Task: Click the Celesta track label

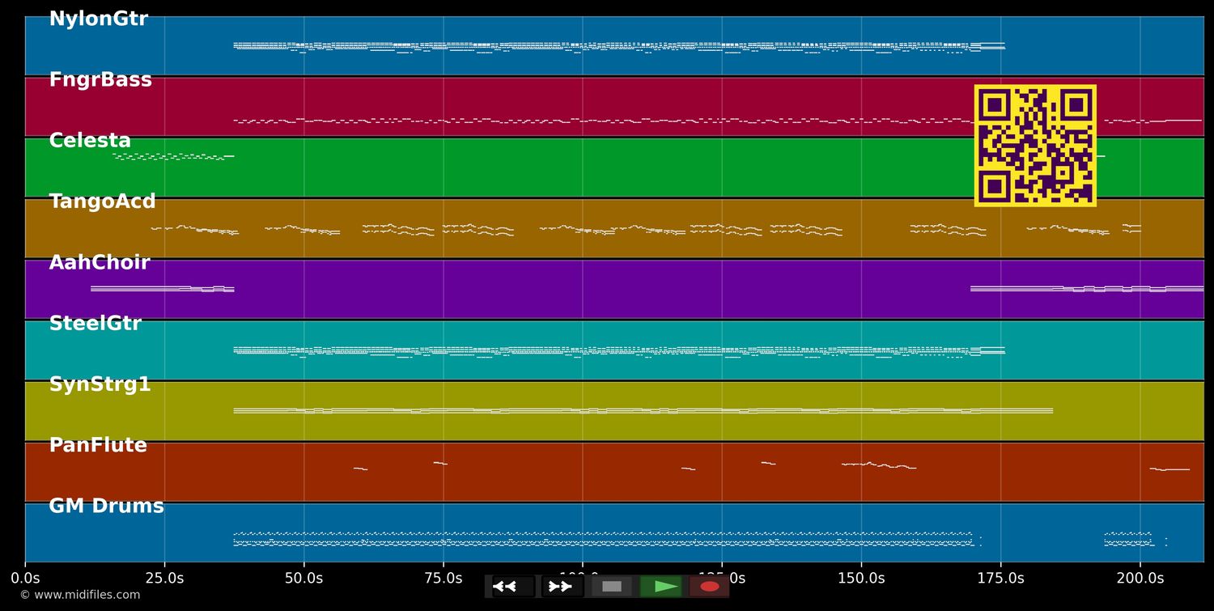Action: pyautogui.click(x=90, y=141)
